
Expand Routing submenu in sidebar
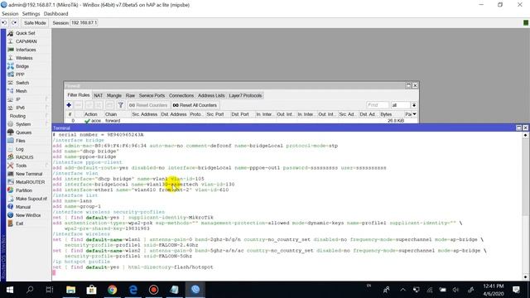[x=17, y=116]
